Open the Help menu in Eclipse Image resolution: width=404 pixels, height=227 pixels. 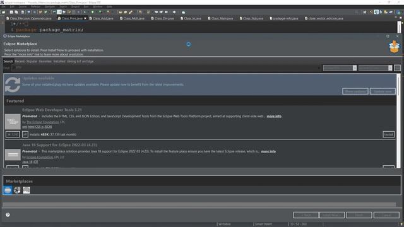coord(109,6)
